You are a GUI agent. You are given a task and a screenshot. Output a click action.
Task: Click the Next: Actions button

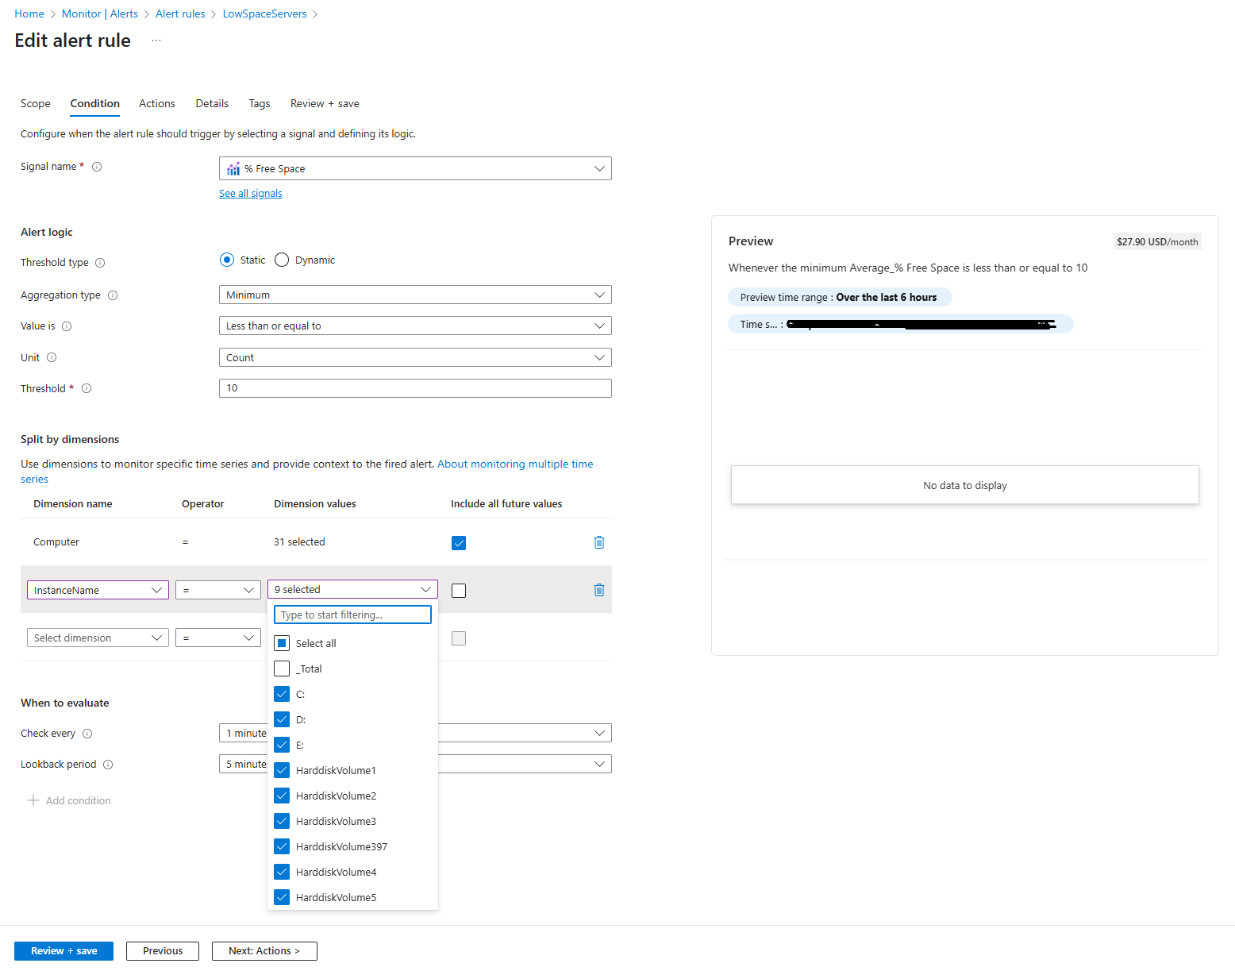pos(264,951)
